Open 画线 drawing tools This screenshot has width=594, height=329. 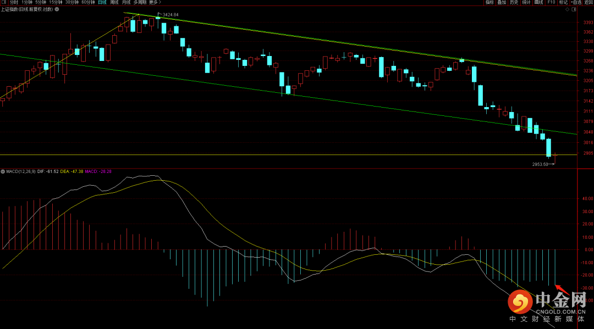pos(538,2)
